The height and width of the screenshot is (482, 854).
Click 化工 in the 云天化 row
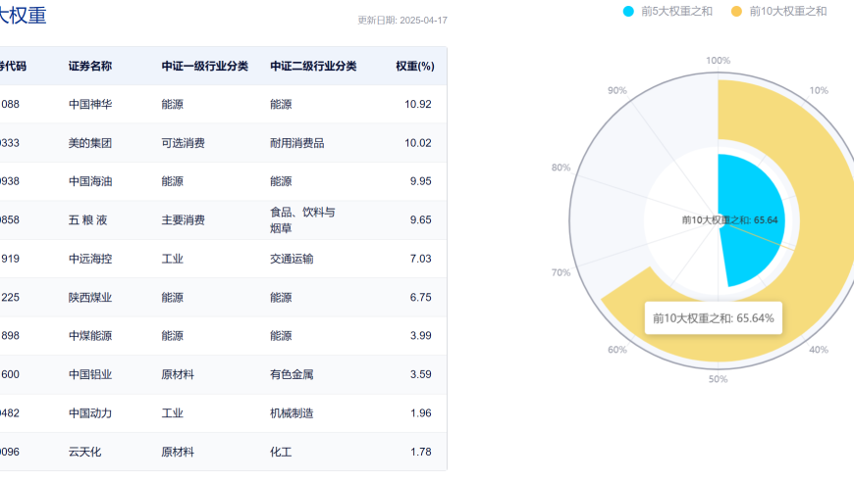coord(281,452)
